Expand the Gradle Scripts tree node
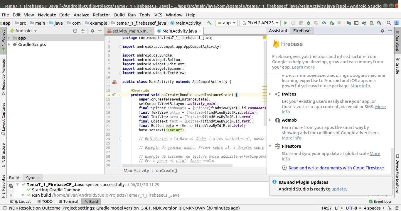Viewport: 401px width, 211px height. 9,45
